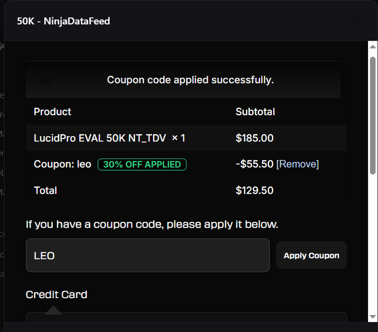Image resolution: width=378 pixels, height=332 pixels.
Task: Click the $129.50 total amount
Action: (254, 190)
